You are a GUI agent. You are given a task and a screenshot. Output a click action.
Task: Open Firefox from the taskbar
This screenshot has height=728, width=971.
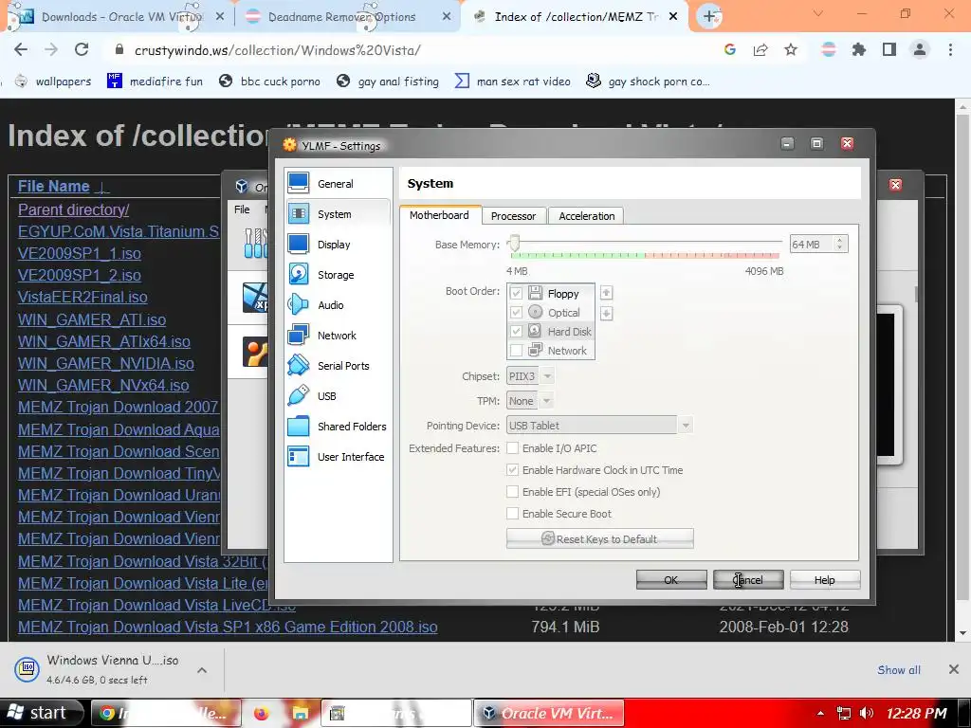[262, 713]
